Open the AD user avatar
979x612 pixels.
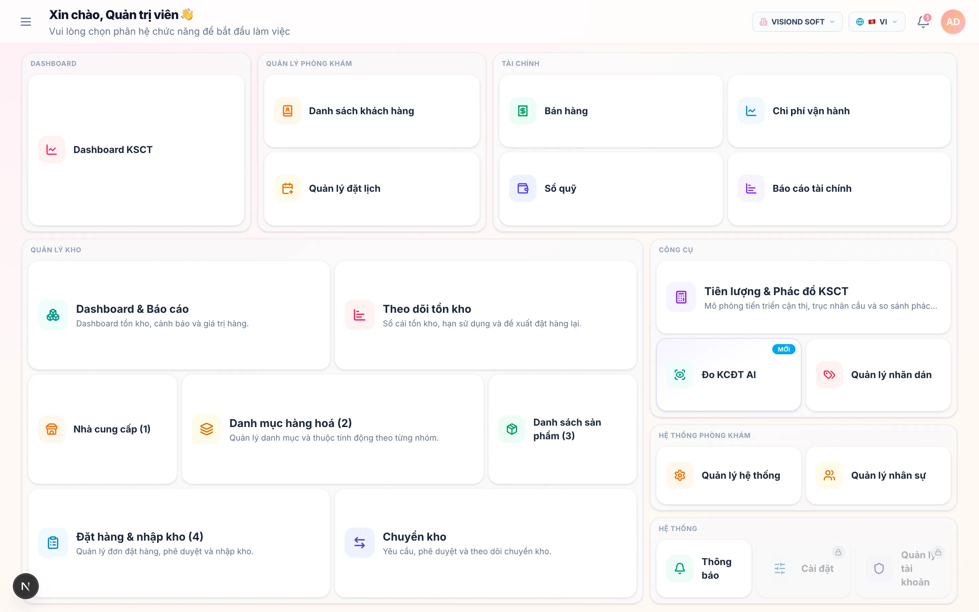point(953,22)
